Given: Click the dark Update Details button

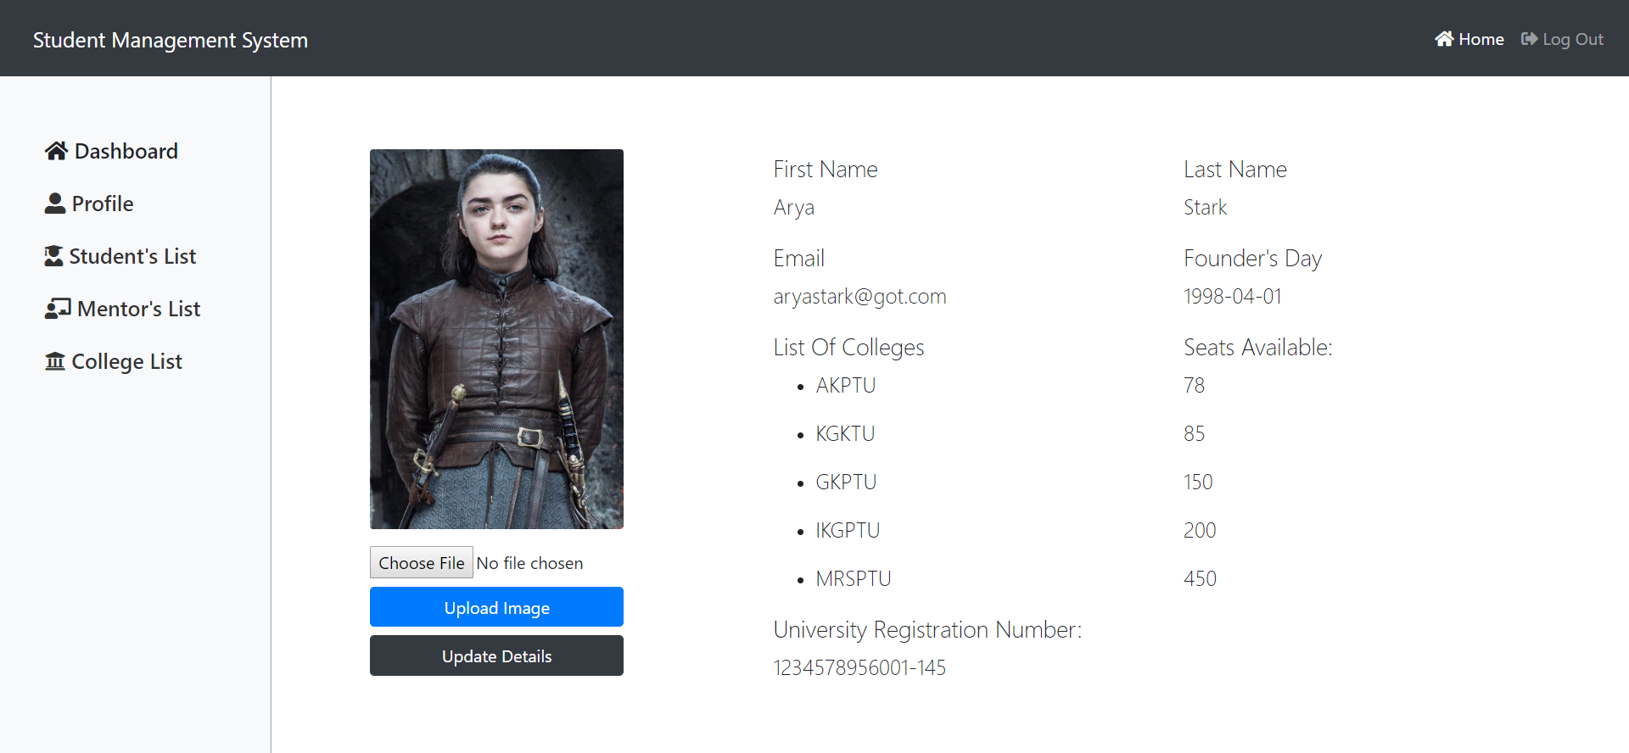Looking at the screenshot, I should [496, 655].
